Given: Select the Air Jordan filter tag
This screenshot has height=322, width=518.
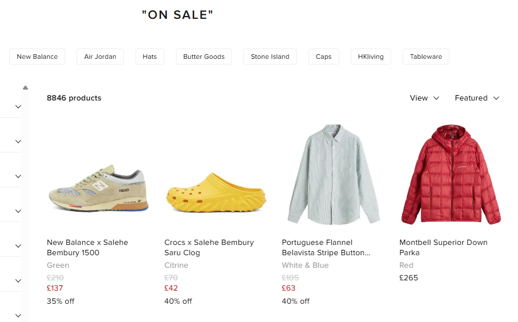Looking at the screenshot, I should pyautogui.click(x=100, y=57).
